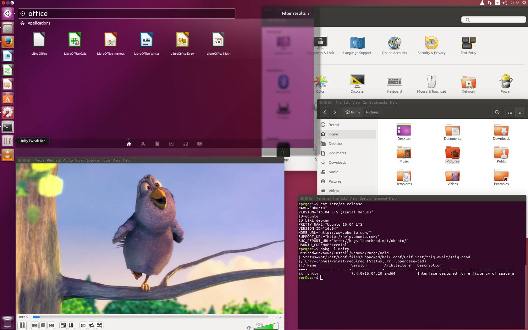Toggle VLC fullscreen video mode
Image resolution: width=528 pixels, height=330 pixels.
click(63, 325)
